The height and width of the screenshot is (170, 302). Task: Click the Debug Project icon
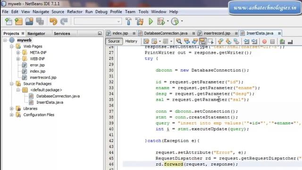pyautogui.click(x=161, y=21)
